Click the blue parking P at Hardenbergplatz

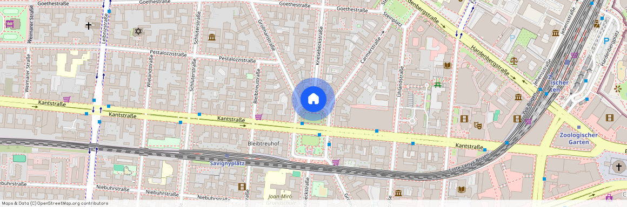click(x=606, y=40)
